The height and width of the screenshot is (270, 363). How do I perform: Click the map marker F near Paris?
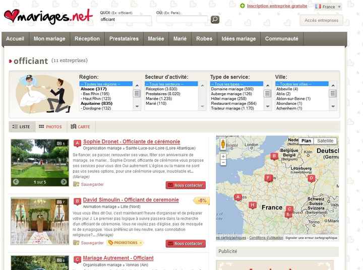tap(268, 178)
